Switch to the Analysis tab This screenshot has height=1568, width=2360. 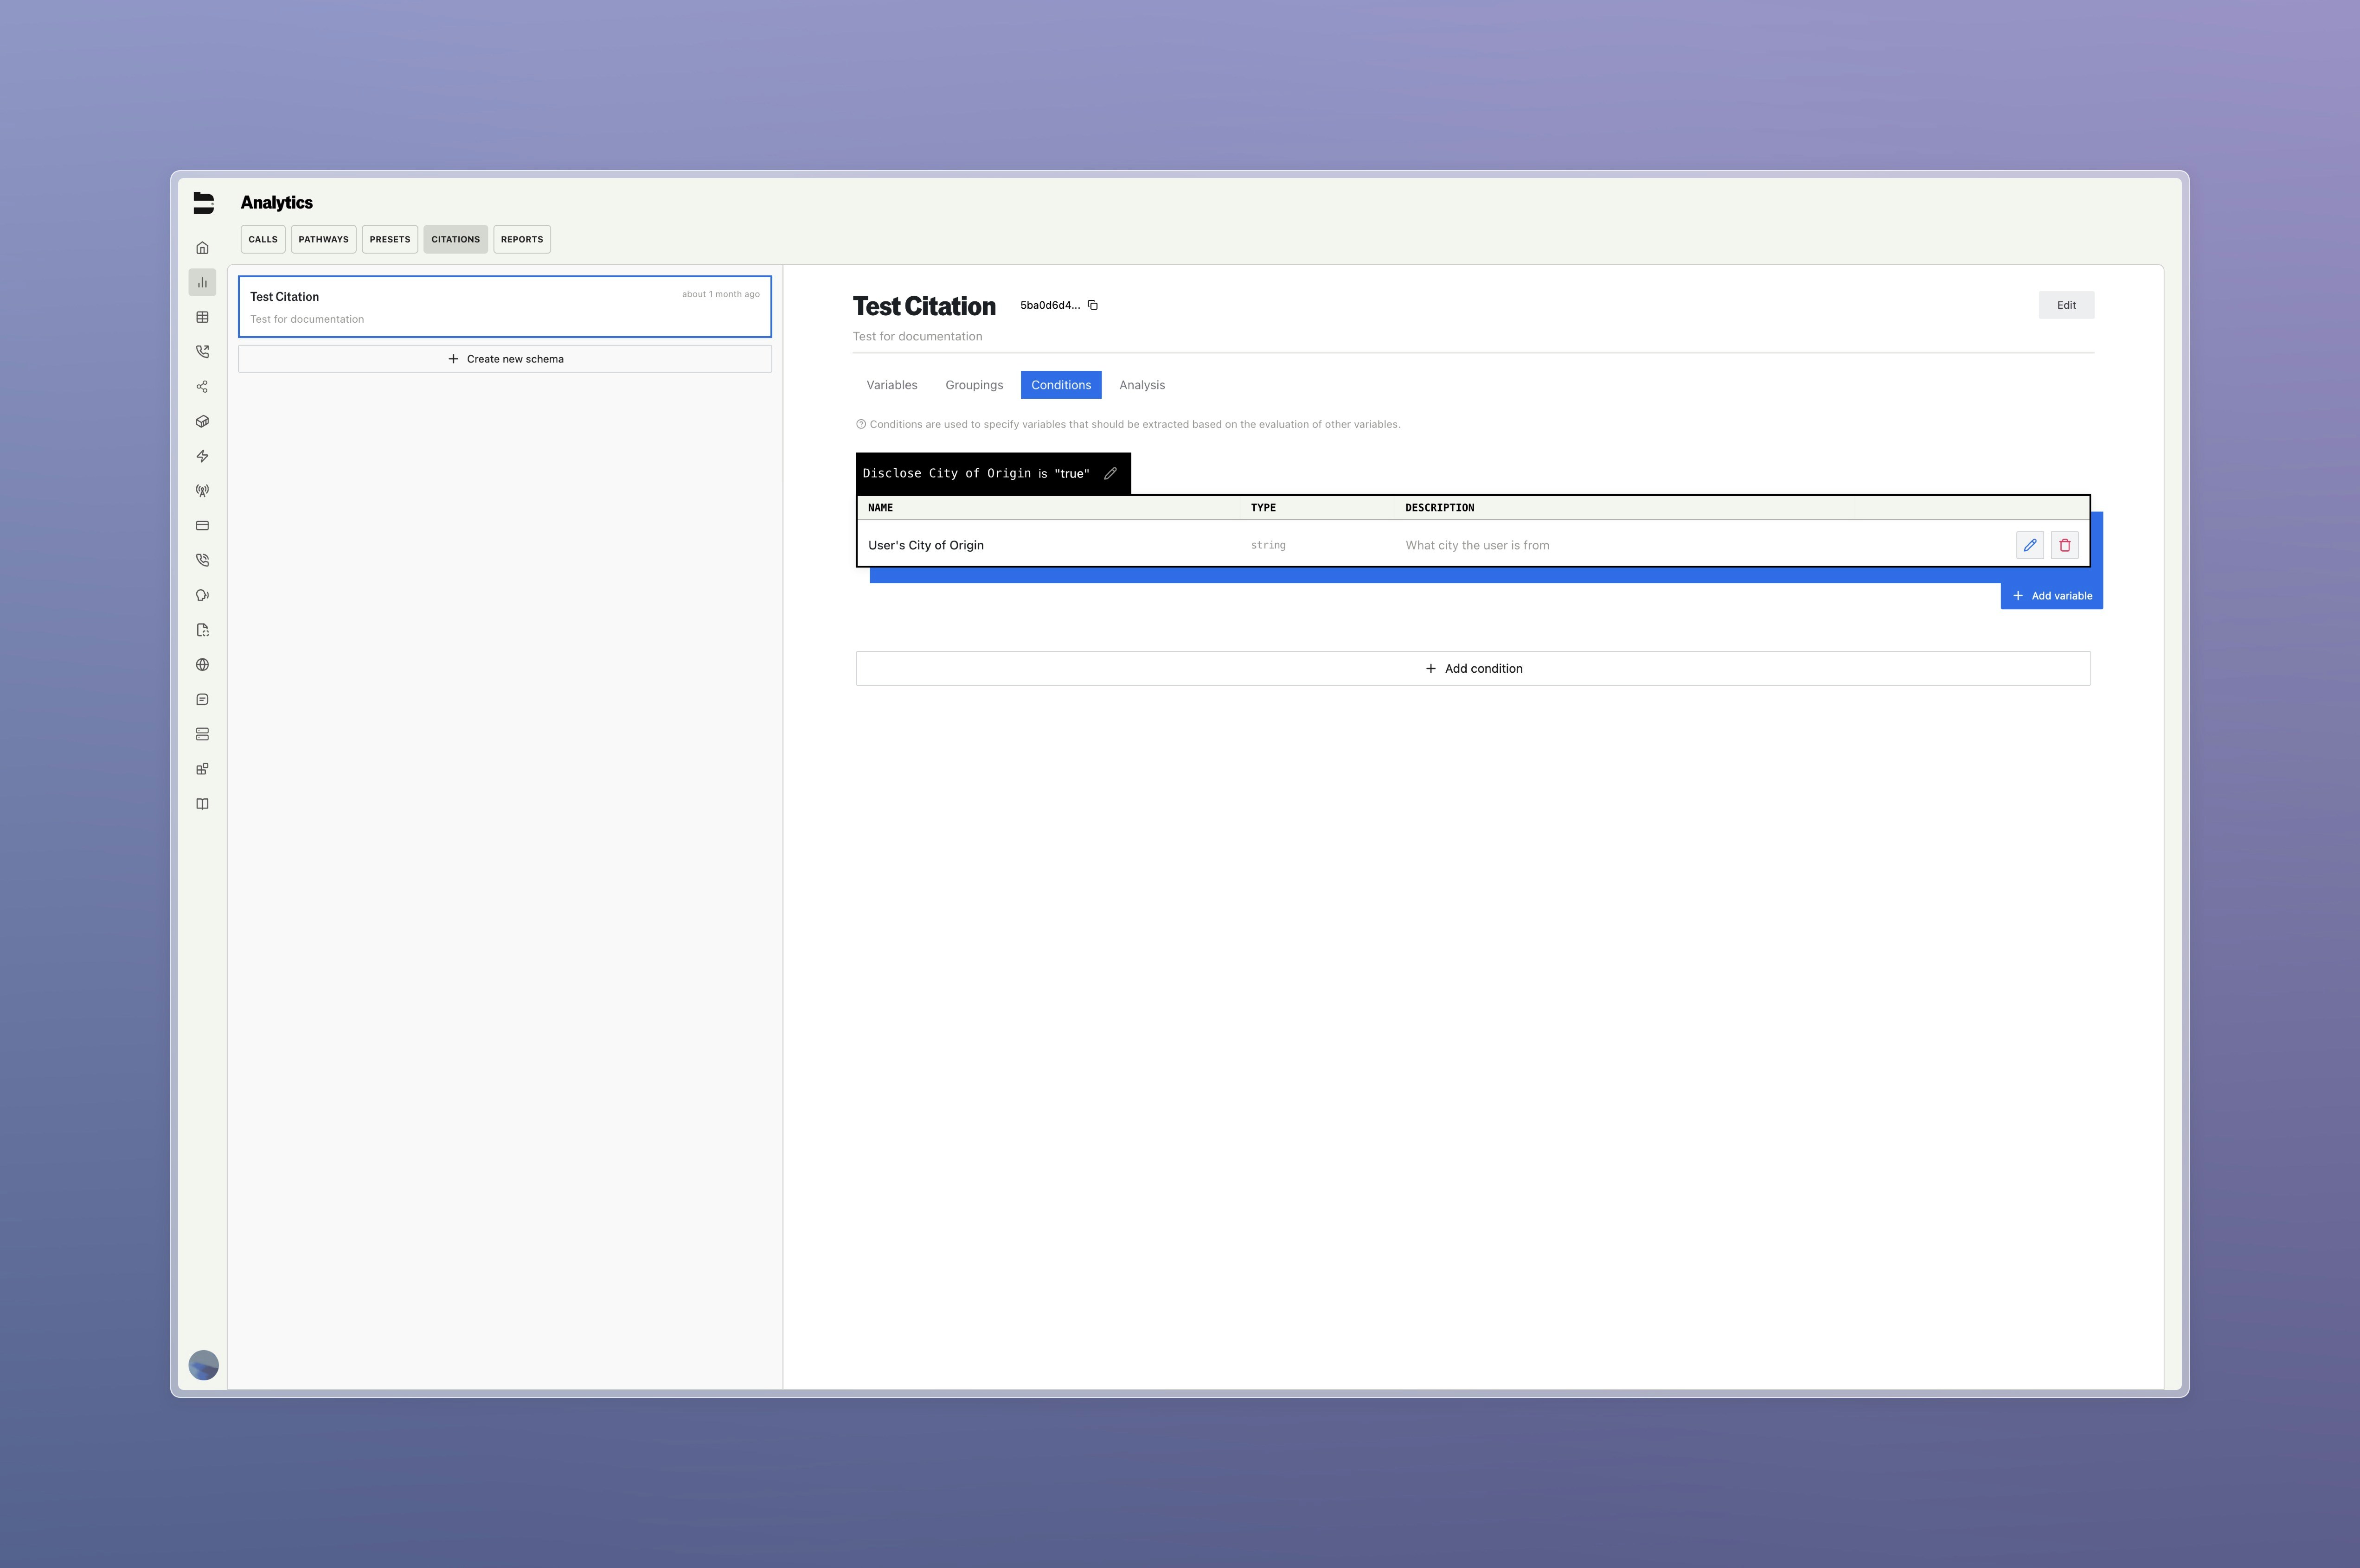click(x=1141, y=385)
